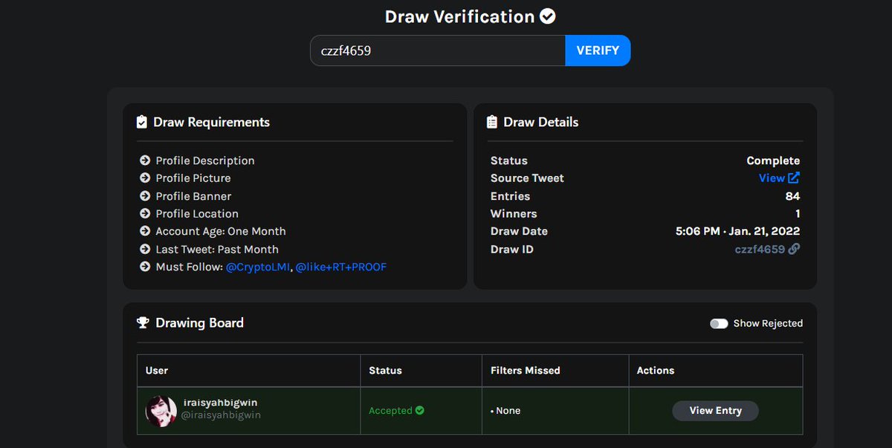Click arrow icon beside Profile Description
The height and width of the screenshot is (448, 892).
145,160
